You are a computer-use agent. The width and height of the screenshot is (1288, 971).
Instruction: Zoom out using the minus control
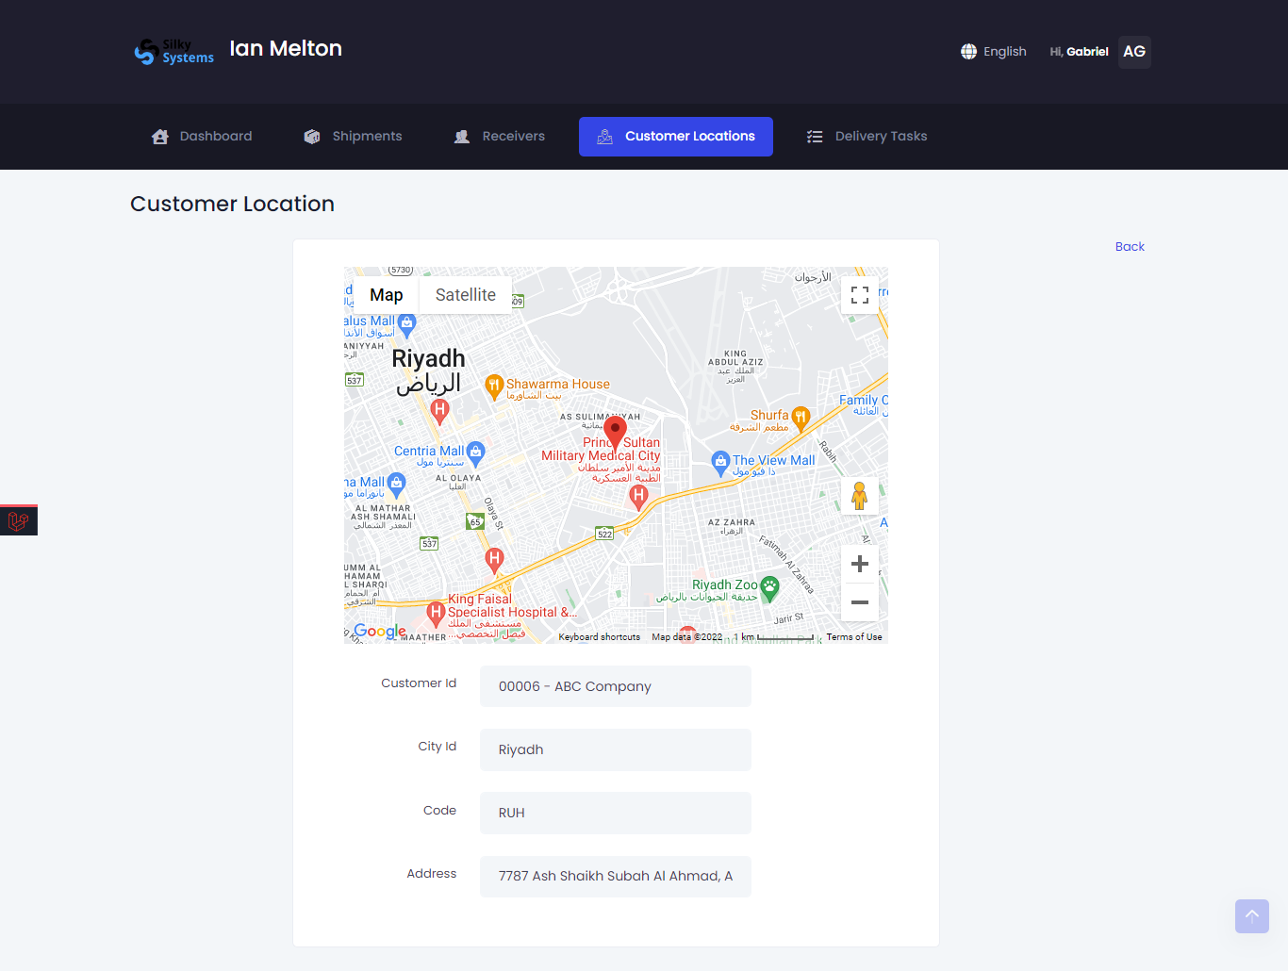pyautogui.click(x=859, y=601)
